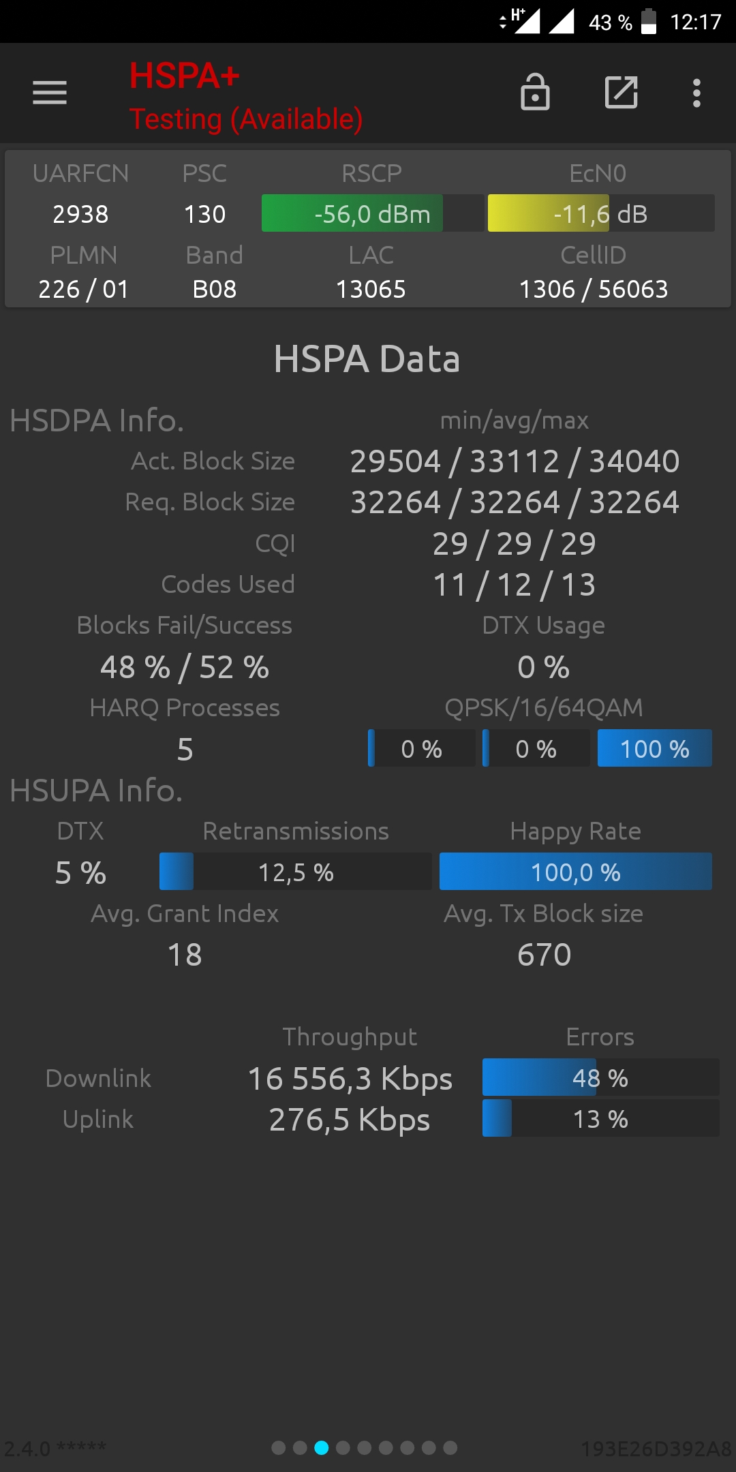
Task: Tap the 64QAM 100 % bar
Action: 655,748
